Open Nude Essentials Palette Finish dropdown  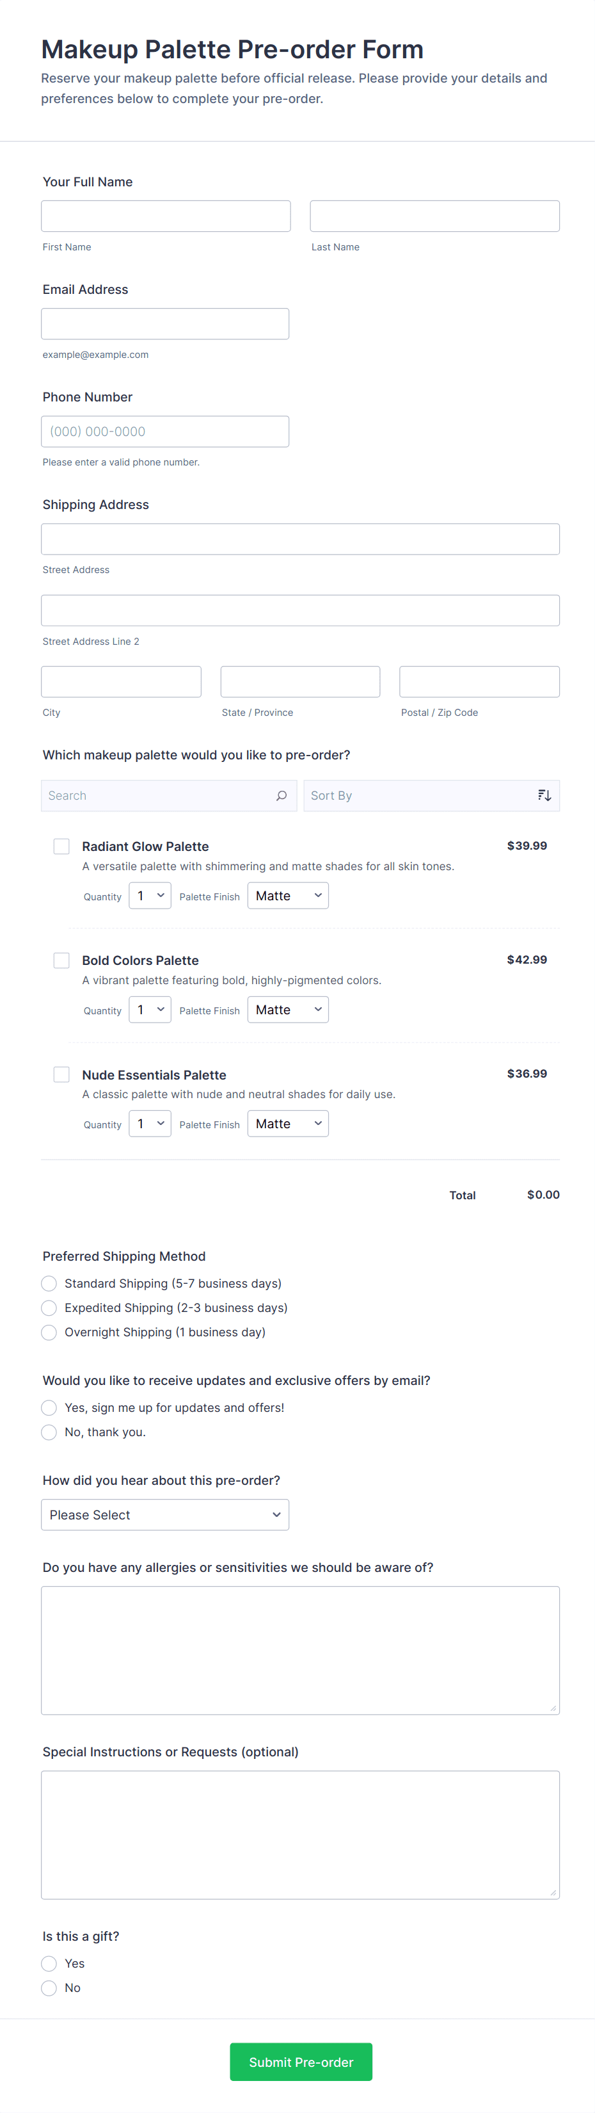[x=288, y=1124]
